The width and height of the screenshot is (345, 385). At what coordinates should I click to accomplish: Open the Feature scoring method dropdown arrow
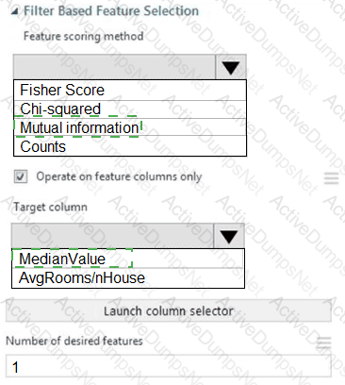[231, 67]
